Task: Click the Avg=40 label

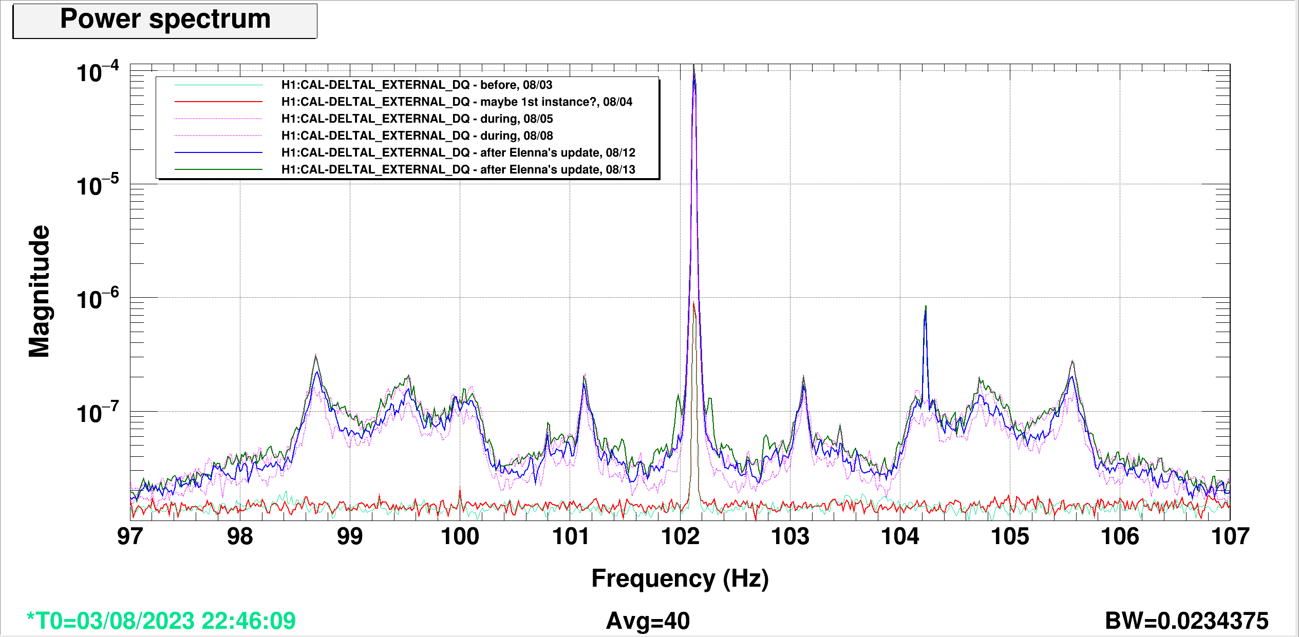Action: [648, 621]
